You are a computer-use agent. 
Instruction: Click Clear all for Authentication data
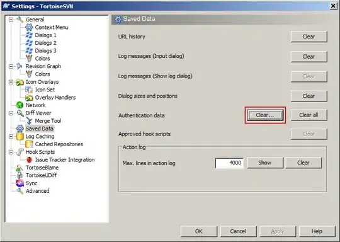tap(309, 115)
